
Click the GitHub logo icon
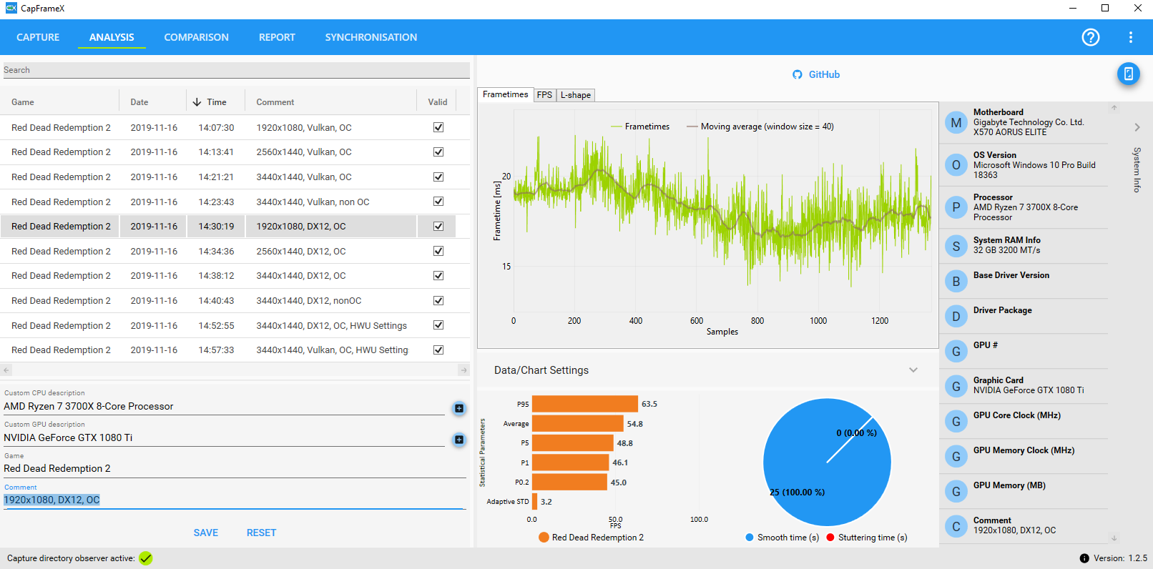click(x=798, y=74)
